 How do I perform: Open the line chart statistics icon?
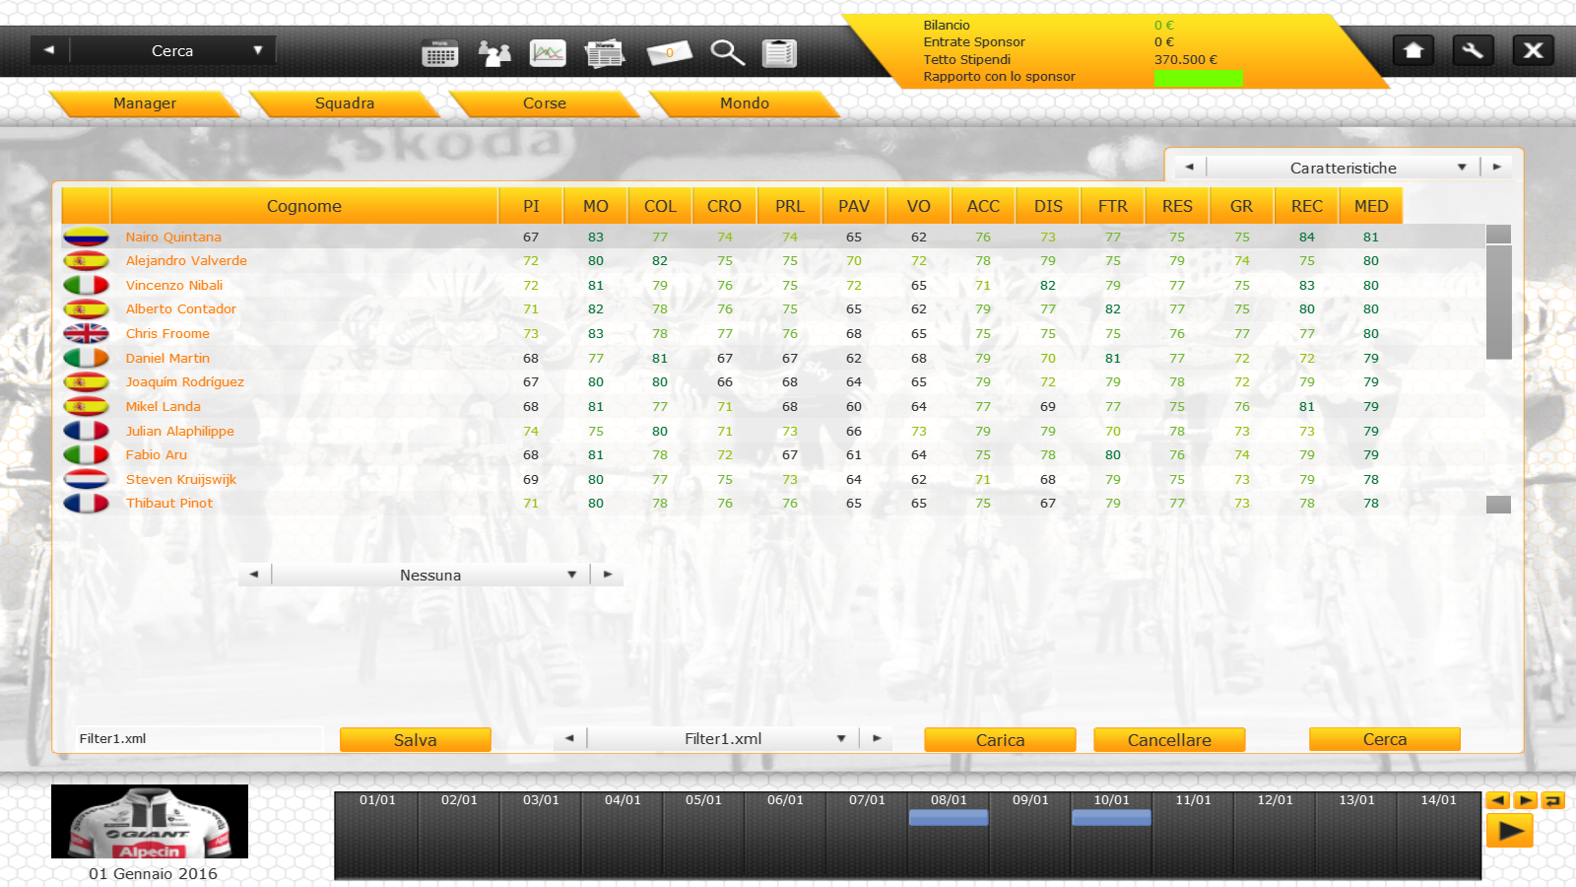(548, 53)
